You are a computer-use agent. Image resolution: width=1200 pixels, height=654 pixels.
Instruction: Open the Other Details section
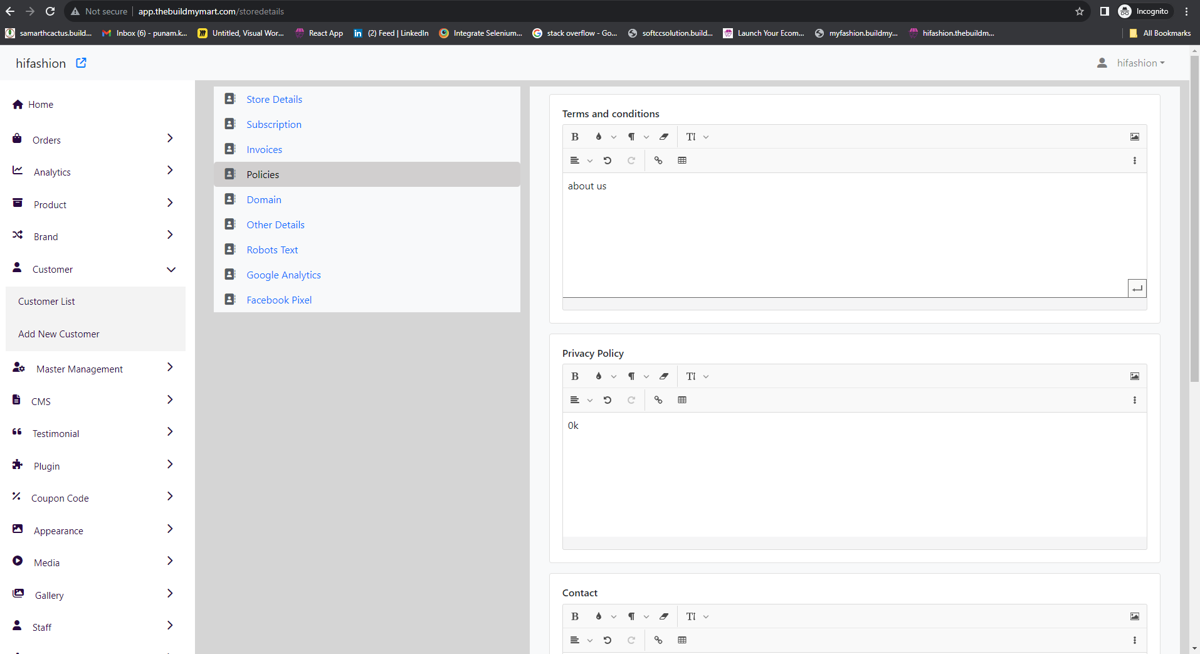275,224
